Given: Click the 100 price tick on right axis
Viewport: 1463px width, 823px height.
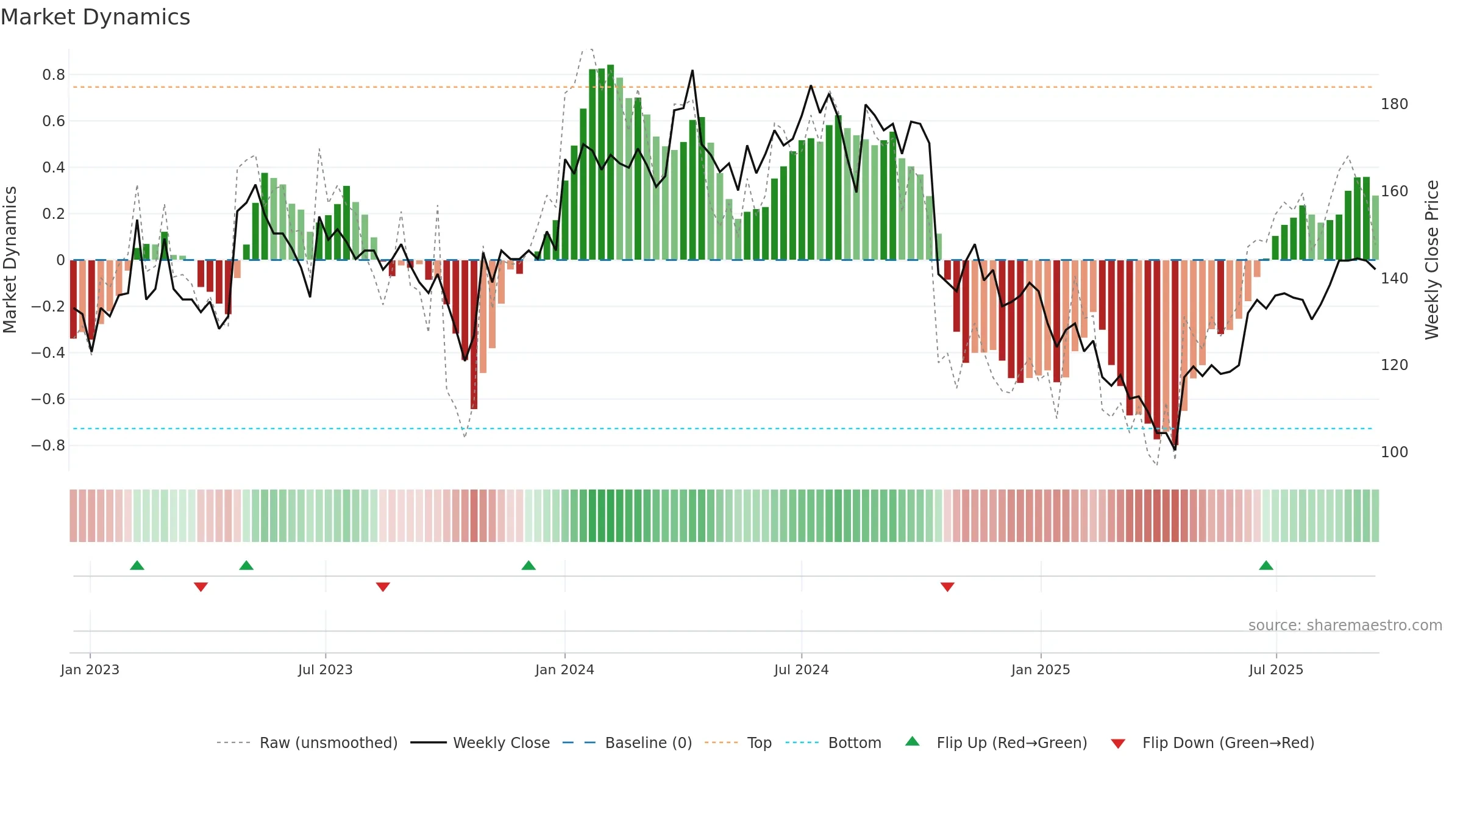Looking at the screenshot, I should [1395, 452].
